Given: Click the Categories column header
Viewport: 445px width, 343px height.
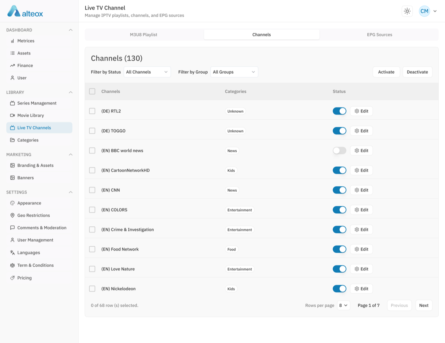Looking at the screenshot, I should click(x=235, y=91).
